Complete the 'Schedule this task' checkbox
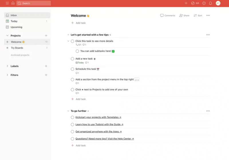The image size is (229, 160). [x=72, y=69]
